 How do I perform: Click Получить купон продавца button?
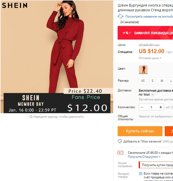(x=156, y=165)
